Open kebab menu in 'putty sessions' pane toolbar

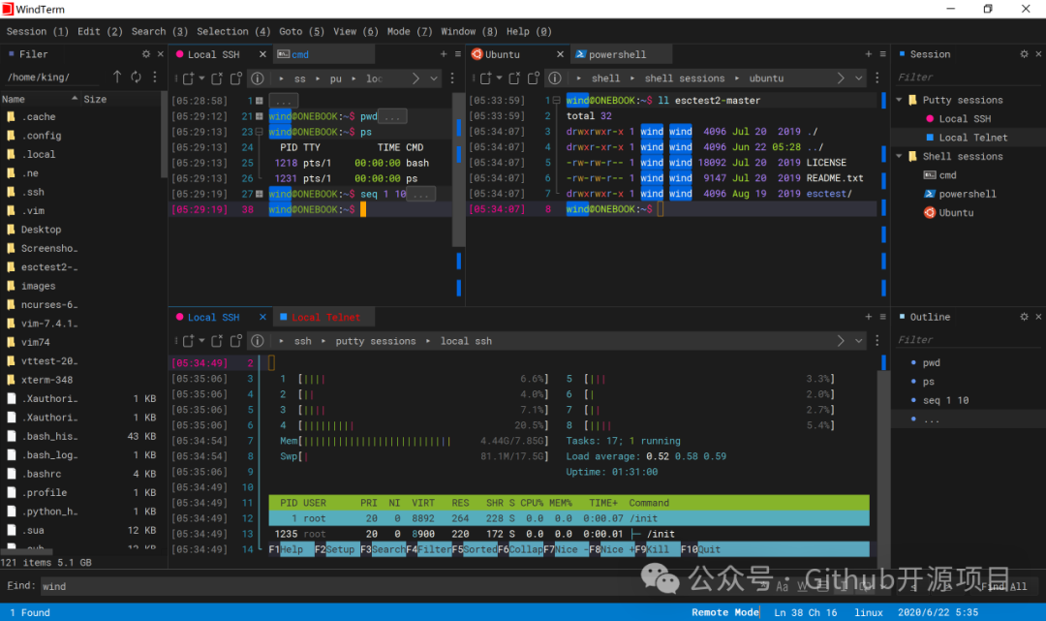(877, 341)
